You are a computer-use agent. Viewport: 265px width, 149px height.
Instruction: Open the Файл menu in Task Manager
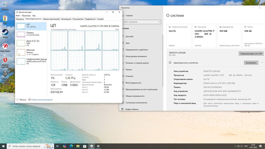coord(18,16)
